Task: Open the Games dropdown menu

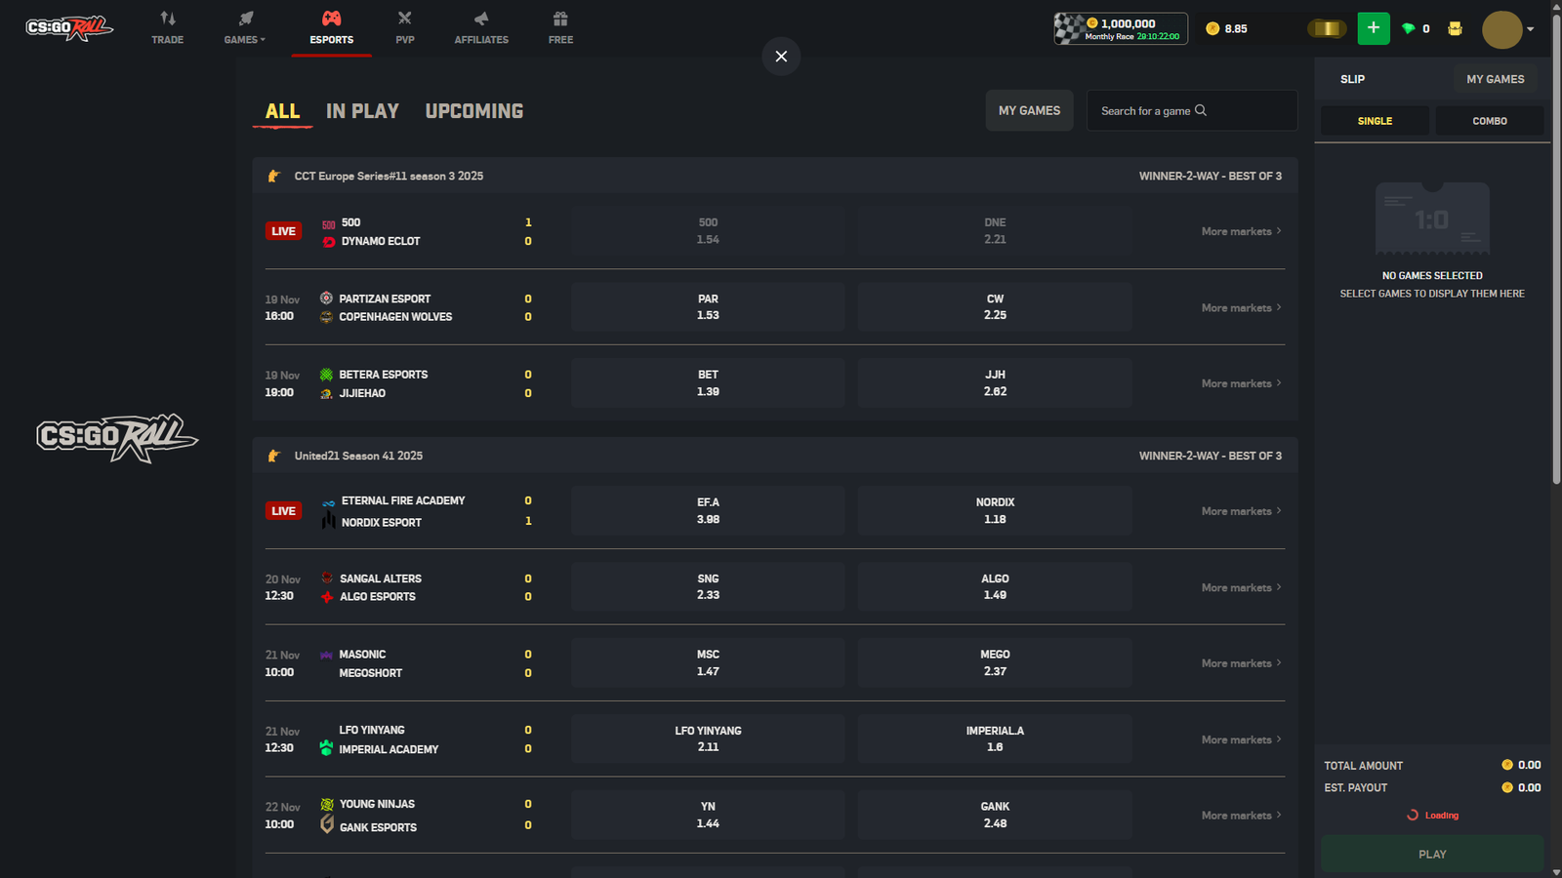Action: 243,21
